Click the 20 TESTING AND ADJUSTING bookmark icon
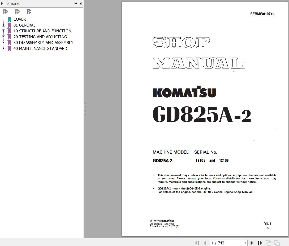The image size is (289, 246). coord(9,37)
